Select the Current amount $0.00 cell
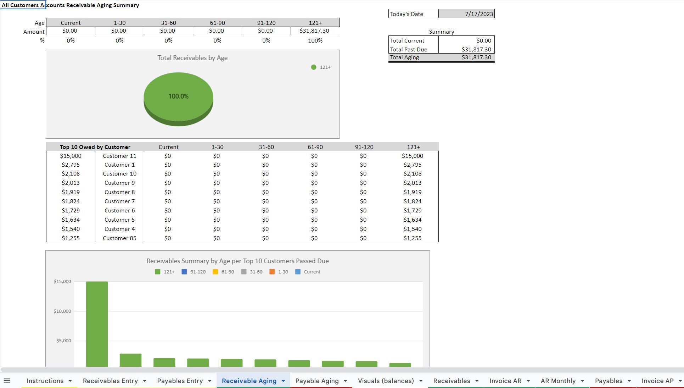 tap(71, 31)
